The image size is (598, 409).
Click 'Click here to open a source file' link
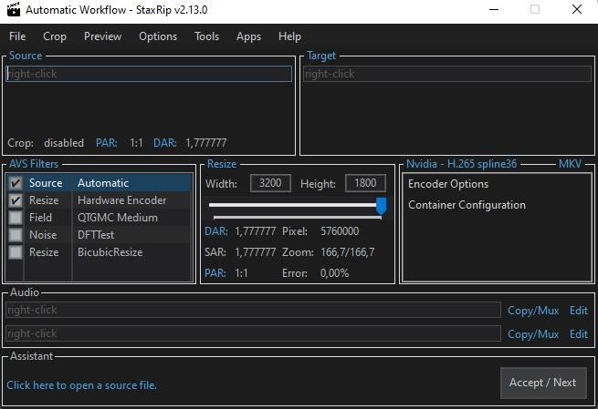pyautogui.click(x=81, y=385)
